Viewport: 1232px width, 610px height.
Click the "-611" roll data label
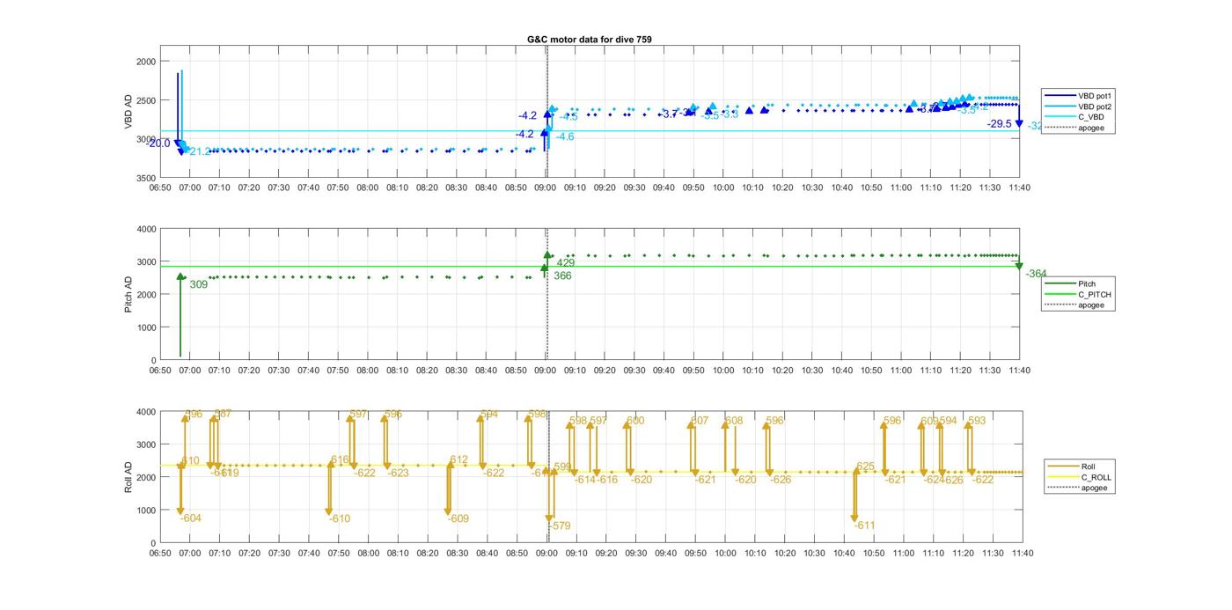[x=864, y=525]
